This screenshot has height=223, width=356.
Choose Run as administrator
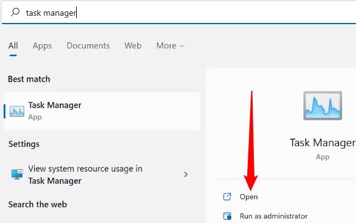click(274, 216)
